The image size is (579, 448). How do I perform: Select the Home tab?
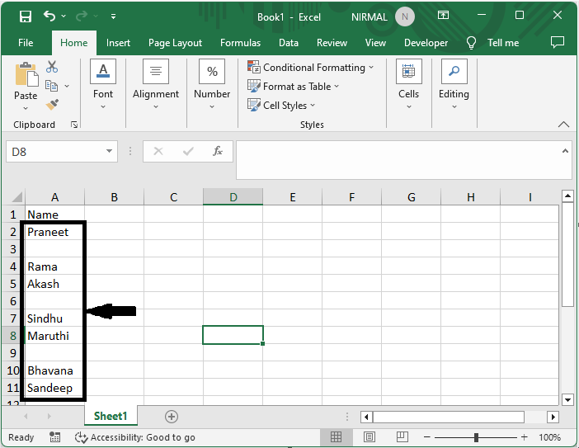pyautogui.click(x=74, y=43)
